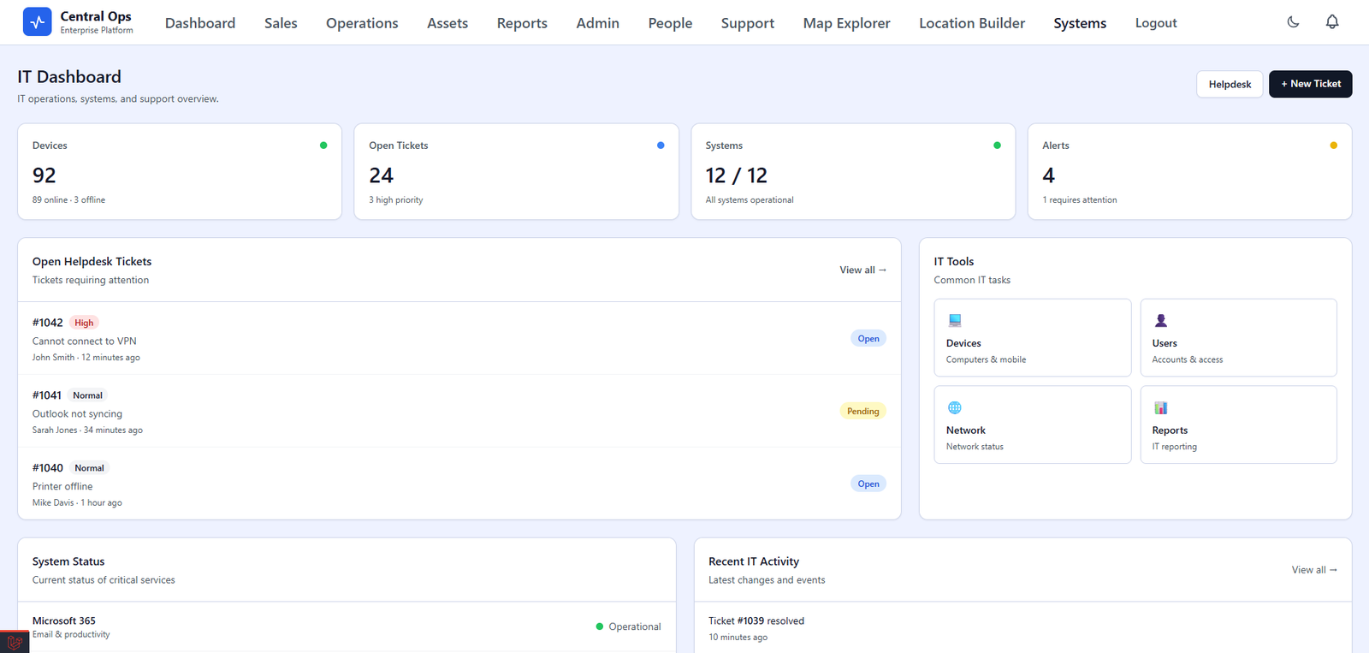
Task: Open the People menu
Action: [x=670, y=23]
